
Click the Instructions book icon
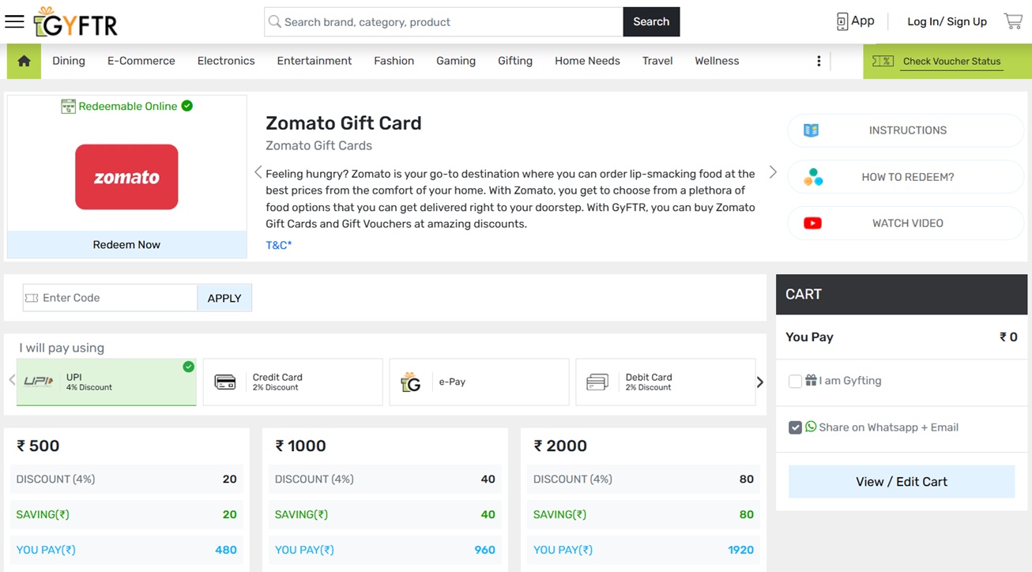[x=811, y=130]
